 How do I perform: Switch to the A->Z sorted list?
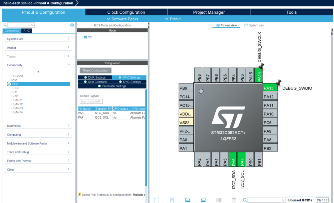pyautogui.click(x=26, y=31)
